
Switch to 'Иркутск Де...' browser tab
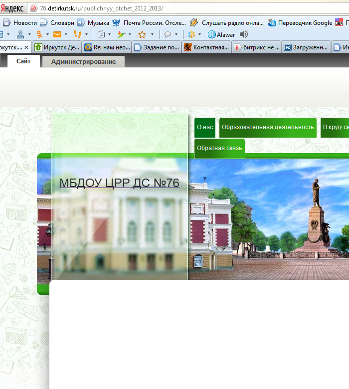point(56,47)
